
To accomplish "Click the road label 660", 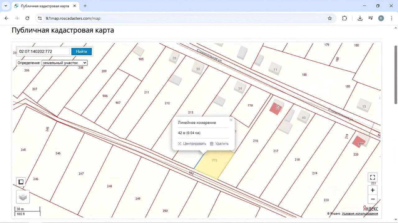I will tap(191, 173).
